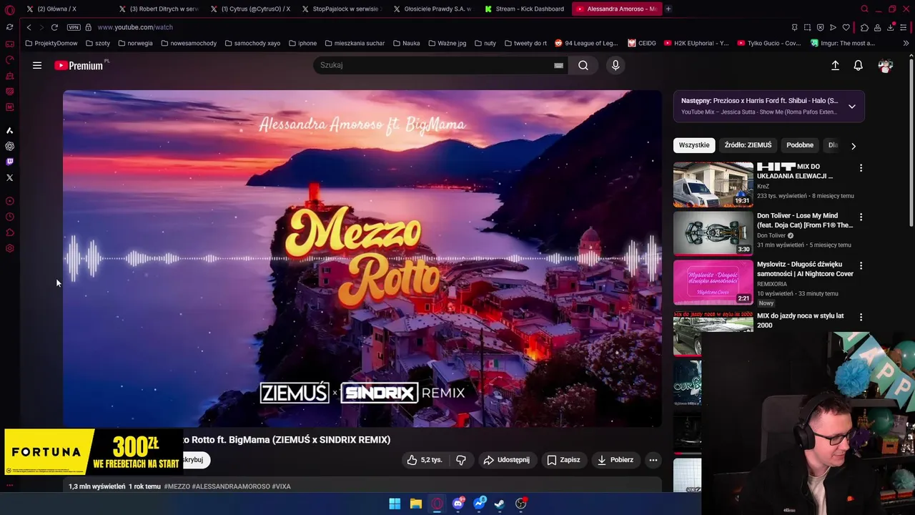The width and height of the screenshot is (915, 515).
Task: Select the Wszystkie filter chip
Action: point(694,145)
